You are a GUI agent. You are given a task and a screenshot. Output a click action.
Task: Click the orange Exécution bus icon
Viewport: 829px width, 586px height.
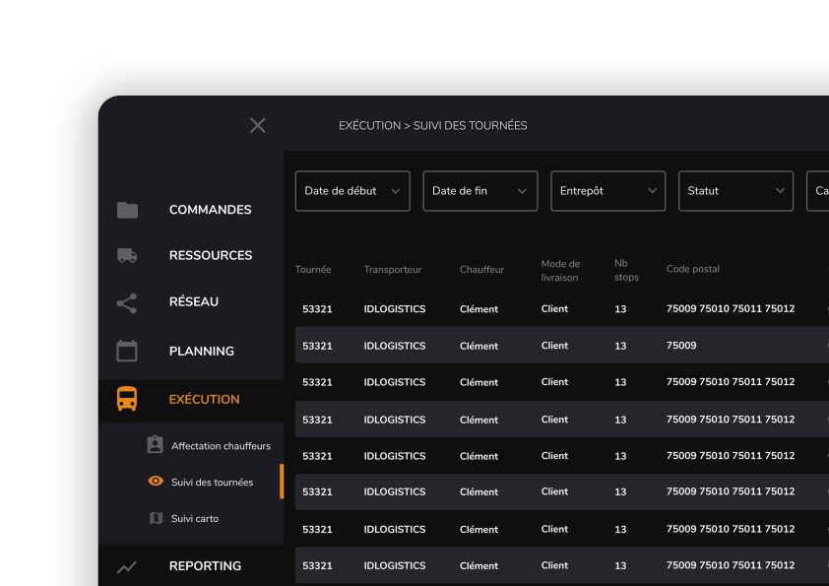tap(127, 399)
